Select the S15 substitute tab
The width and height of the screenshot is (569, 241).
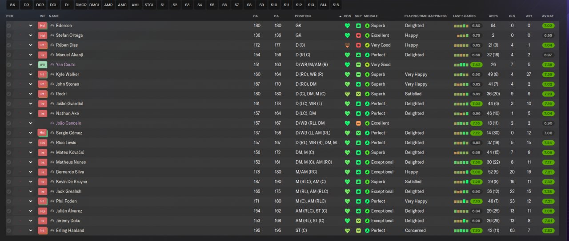(x=335, y=5)
